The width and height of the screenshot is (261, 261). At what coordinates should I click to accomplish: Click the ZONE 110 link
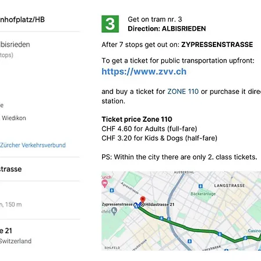tap(183, 92)
